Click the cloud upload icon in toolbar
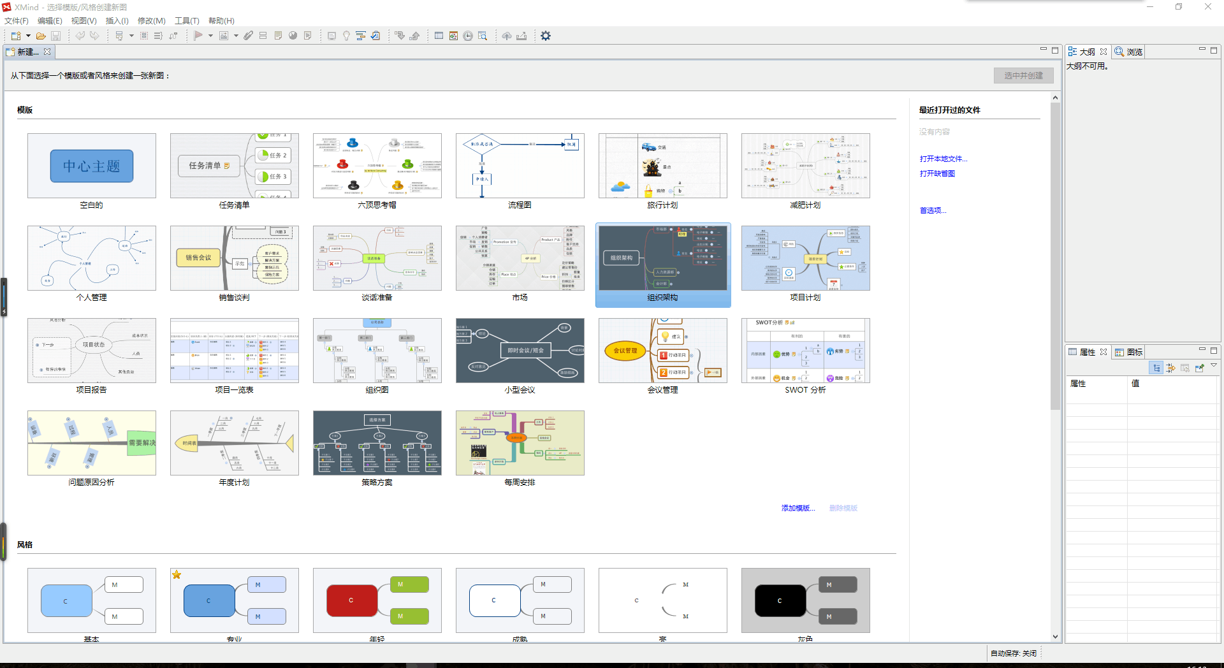Screen dimensions: 1224x668 (x=507, y=36)
